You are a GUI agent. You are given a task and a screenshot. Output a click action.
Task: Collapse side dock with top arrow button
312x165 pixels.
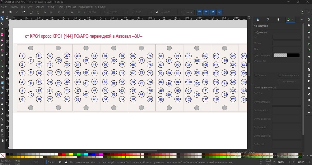[309, 12]
